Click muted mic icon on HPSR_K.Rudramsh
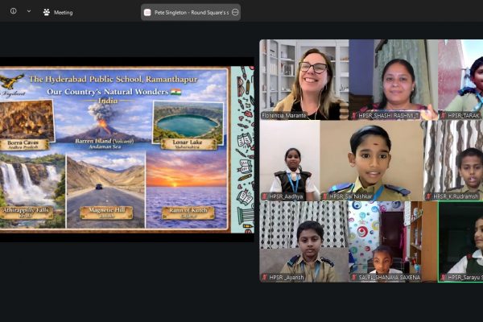 click(x=428, y=196)
